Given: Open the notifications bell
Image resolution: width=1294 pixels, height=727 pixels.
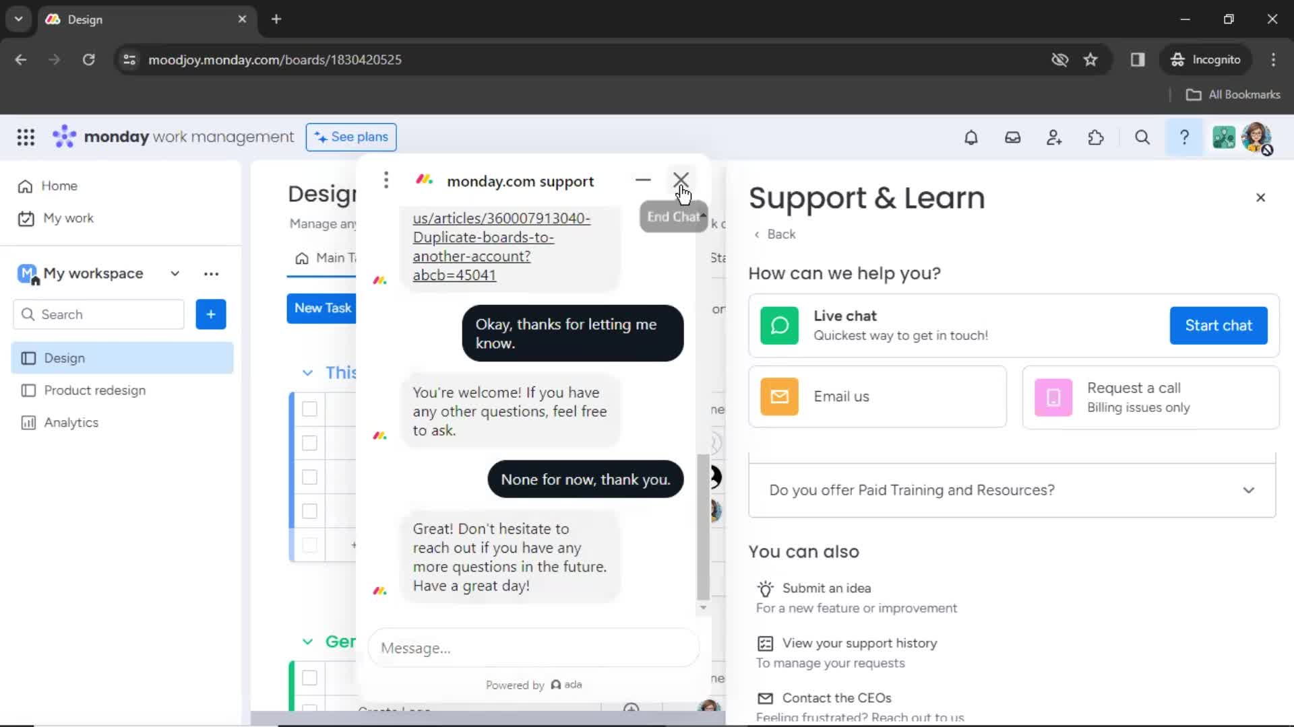Looking at the screenshot, I should [970, 137].
